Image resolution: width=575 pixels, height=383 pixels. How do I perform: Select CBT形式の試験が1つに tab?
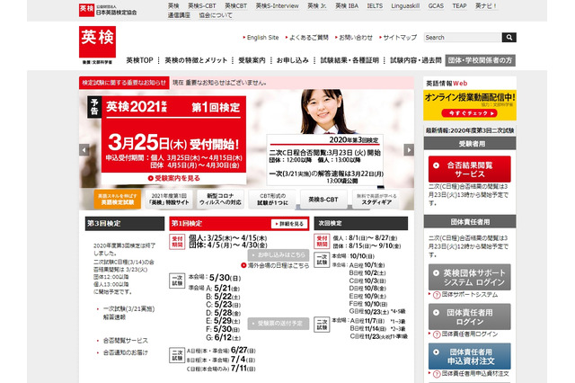272,200
